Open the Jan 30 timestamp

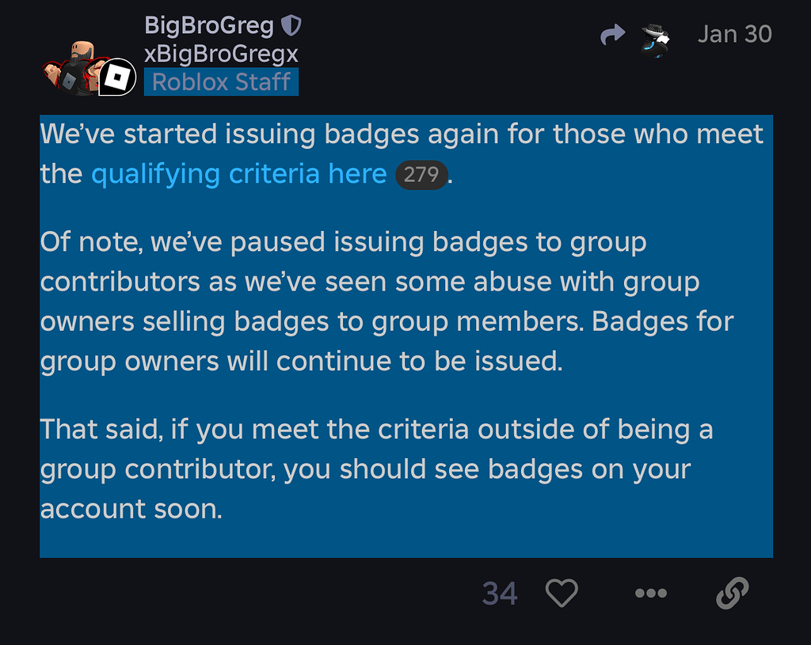click(x=735, y=34)
